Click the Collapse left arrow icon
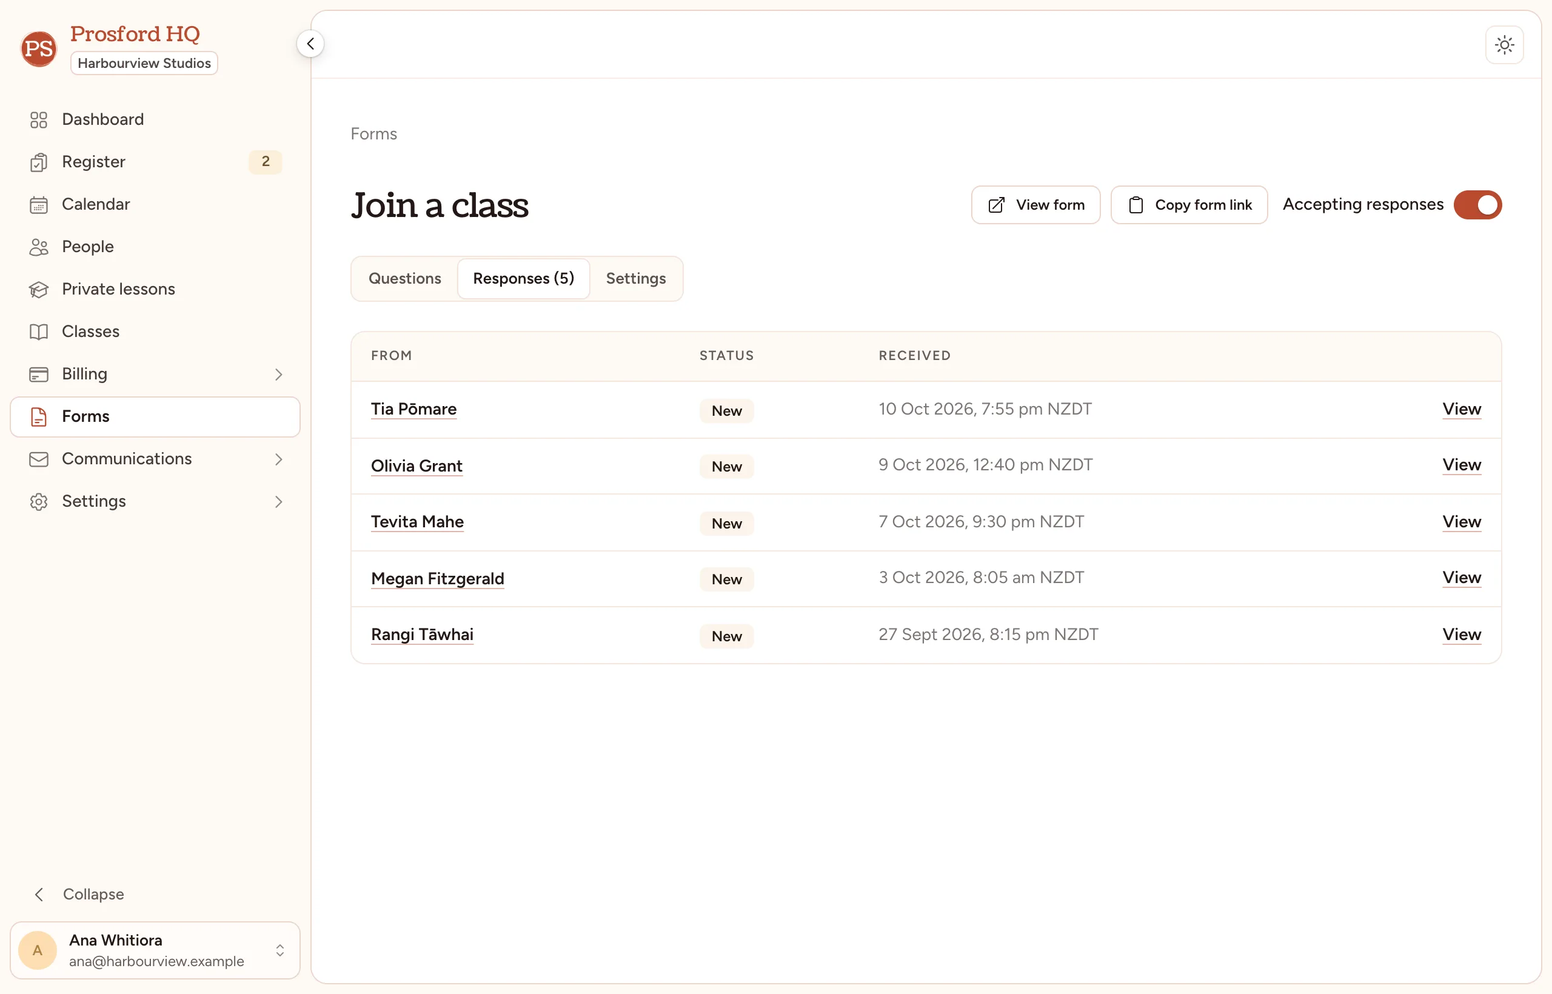The width and height of the screenshot is (1552, 994). (x=39, y=894)
